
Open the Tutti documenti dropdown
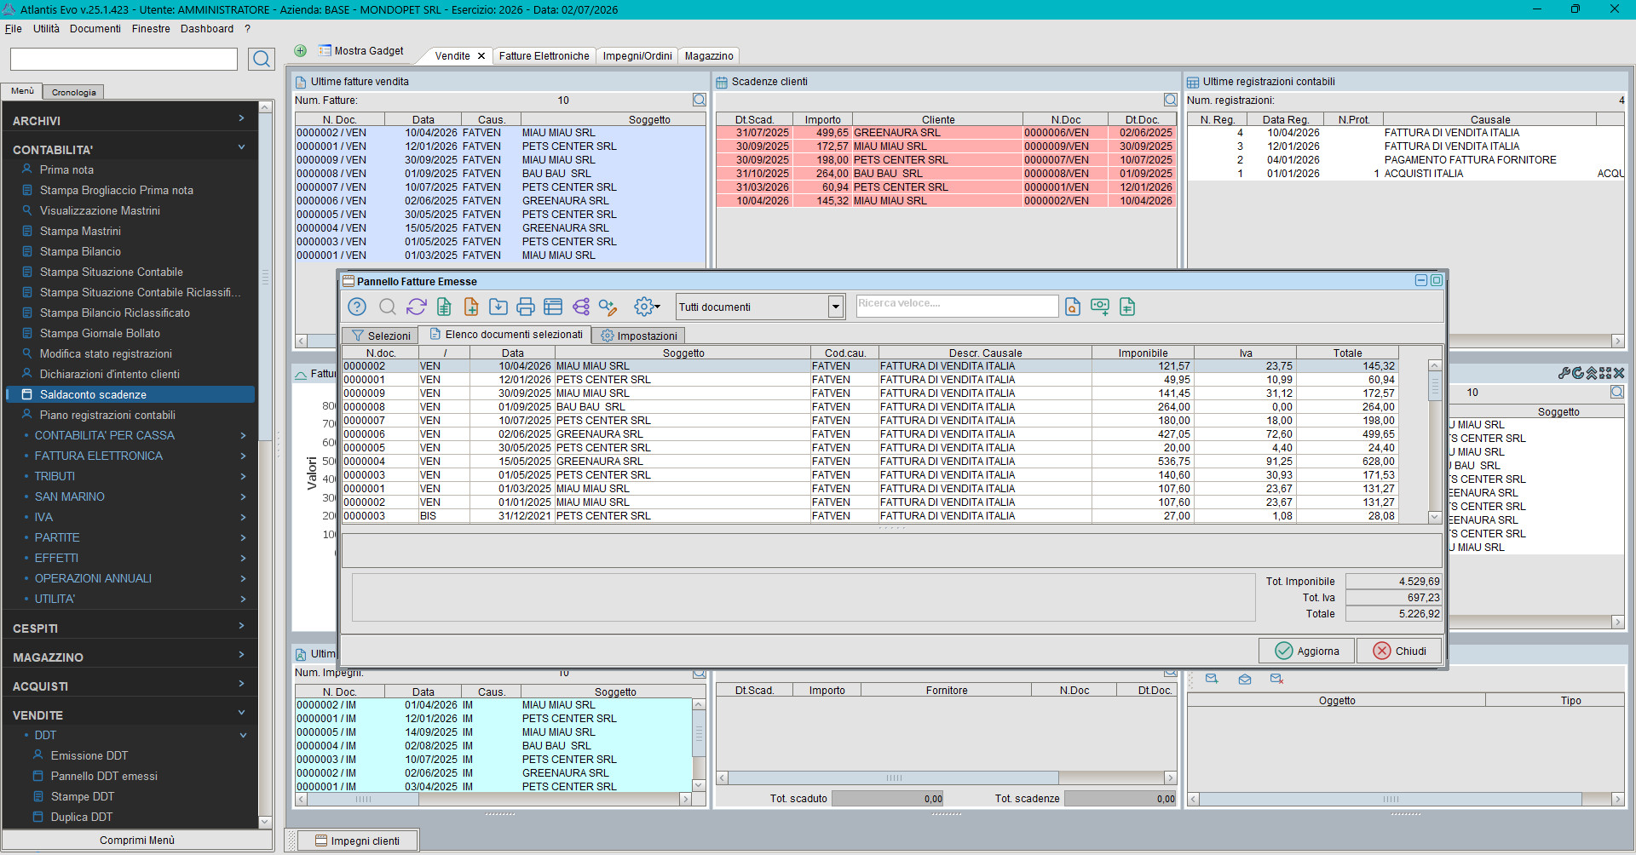pyautogui.click(x=835, y=307)
